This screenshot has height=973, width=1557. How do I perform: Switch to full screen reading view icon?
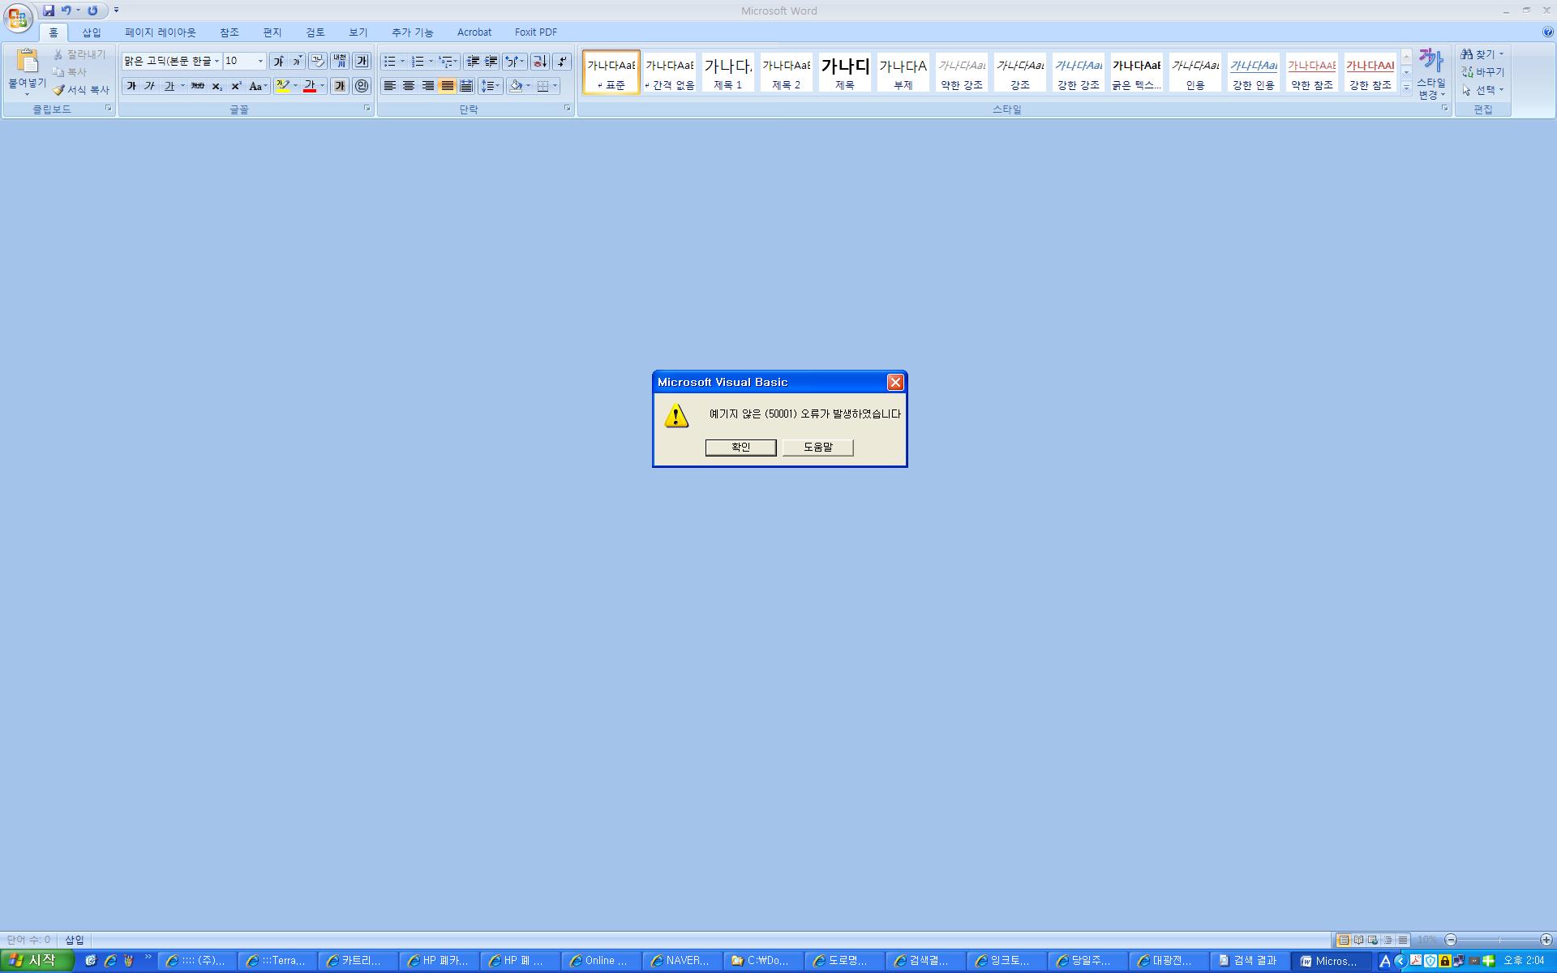tap(1358, 940)
